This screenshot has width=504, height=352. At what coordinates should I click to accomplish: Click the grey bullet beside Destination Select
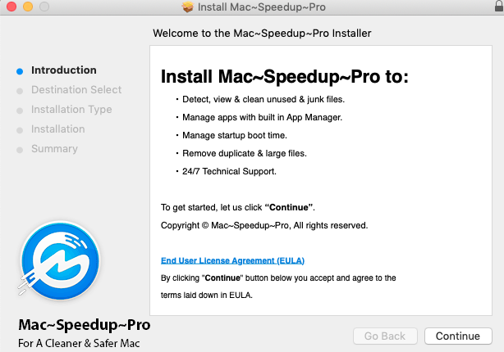coord(20,91)
